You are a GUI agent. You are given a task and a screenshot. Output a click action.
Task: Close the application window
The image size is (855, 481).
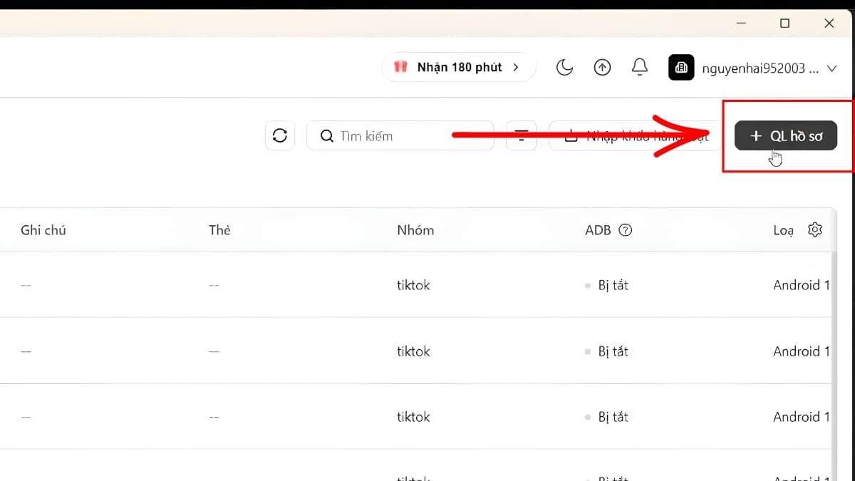tap(829, 24)
